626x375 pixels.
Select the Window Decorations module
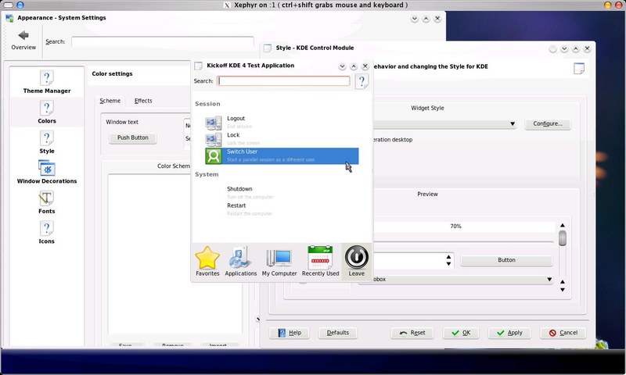click(x=46, y=173)
